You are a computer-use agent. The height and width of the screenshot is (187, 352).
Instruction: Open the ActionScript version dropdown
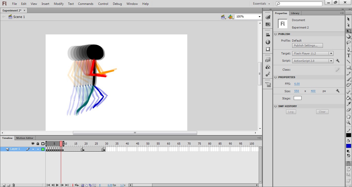[331, 61]
